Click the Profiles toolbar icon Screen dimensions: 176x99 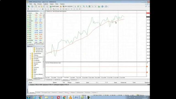32,6
